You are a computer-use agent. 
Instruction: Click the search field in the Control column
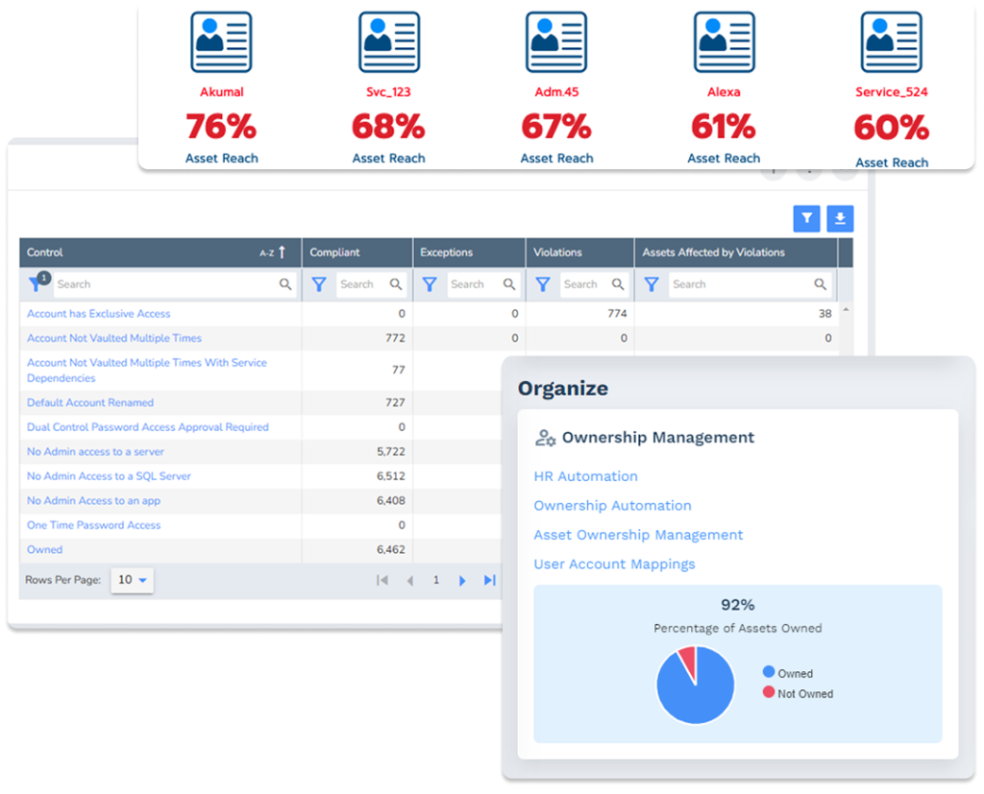(165, 284)
